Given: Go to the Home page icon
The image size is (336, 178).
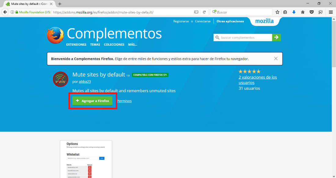Looking at the screenshot, I should coord(303,12).
